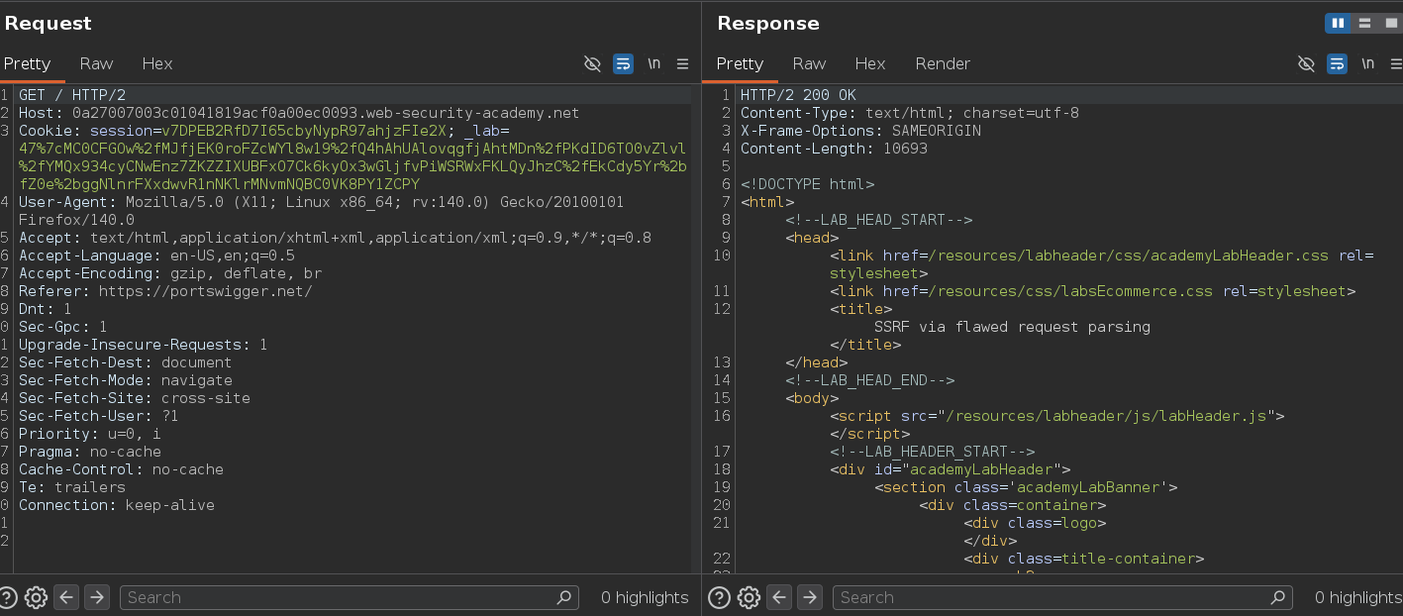This screenshot has height=616, width=1403.
Task: Click the 'Priority: u=0, i' line
Action: click(x=90, y=434)
